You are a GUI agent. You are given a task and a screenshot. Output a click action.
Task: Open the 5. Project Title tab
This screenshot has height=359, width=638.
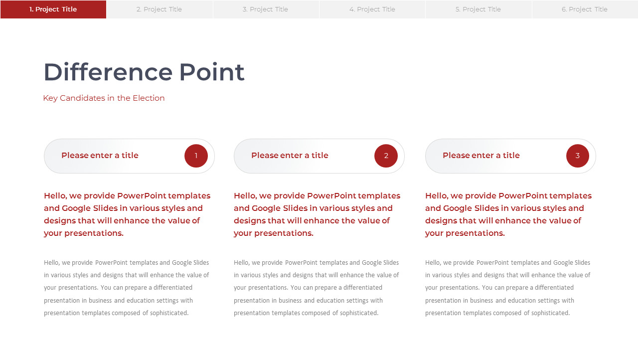pyautogui.click(x=478, y=9)
